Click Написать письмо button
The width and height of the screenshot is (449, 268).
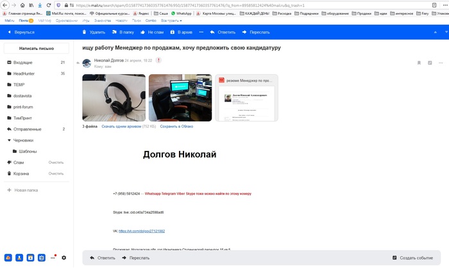coord(37,48)
